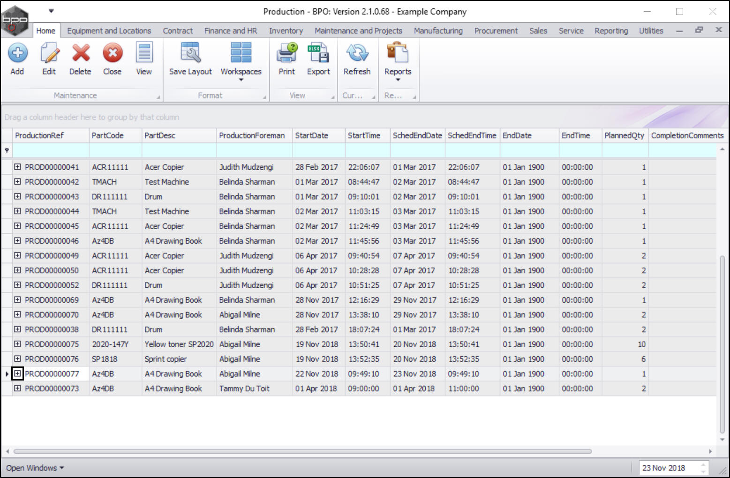Screen dimensions: 730x478
Task: Expand row PROD00000077
Action: click(17, 373)
